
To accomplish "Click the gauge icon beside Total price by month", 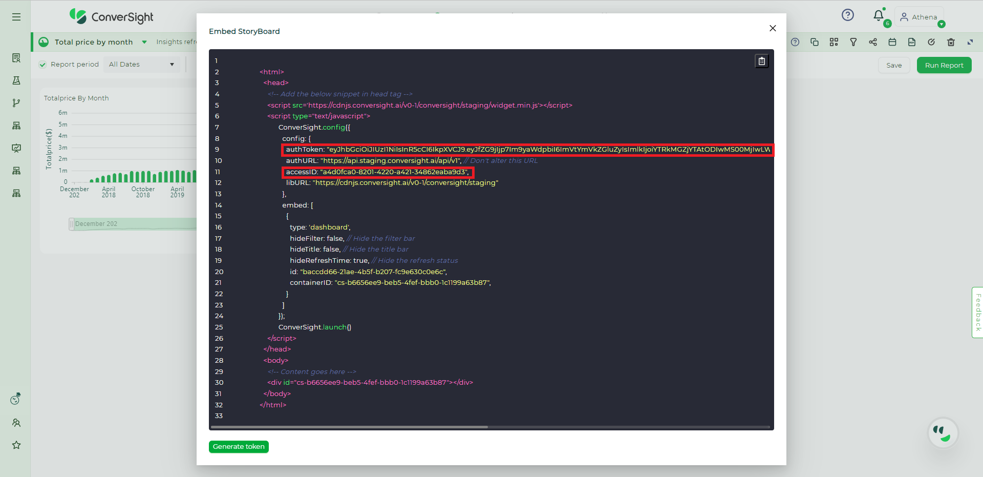I will (44, 42).
